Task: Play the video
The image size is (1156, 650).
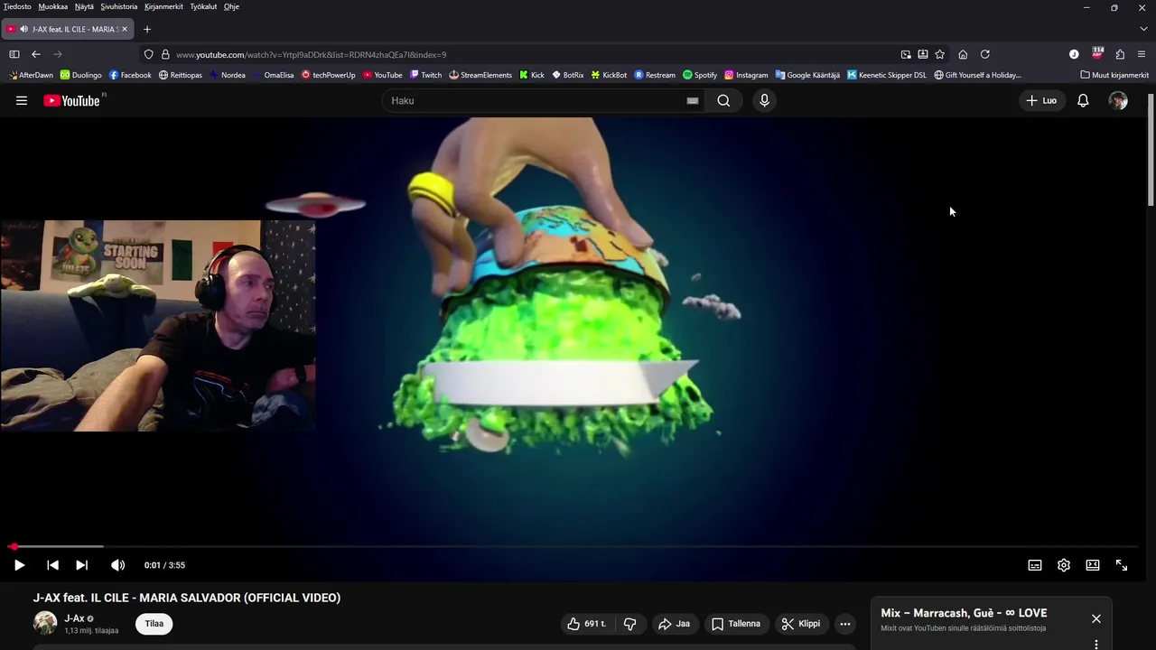Action: [x=19, y=565]
